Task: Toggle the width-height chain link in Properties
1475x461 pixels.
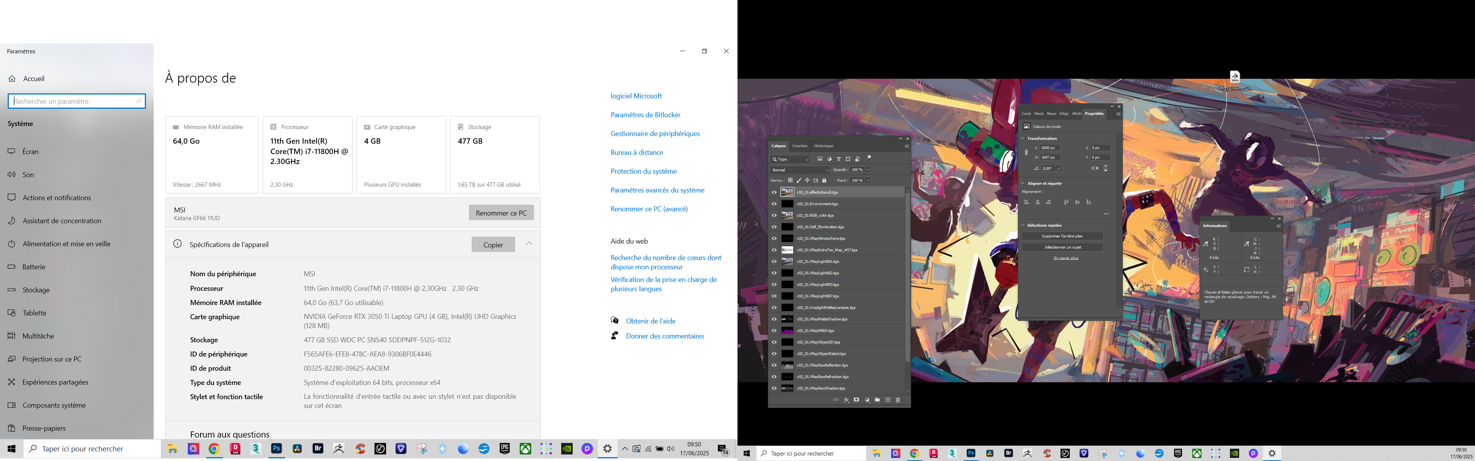Action: [x=1026, y=153]
